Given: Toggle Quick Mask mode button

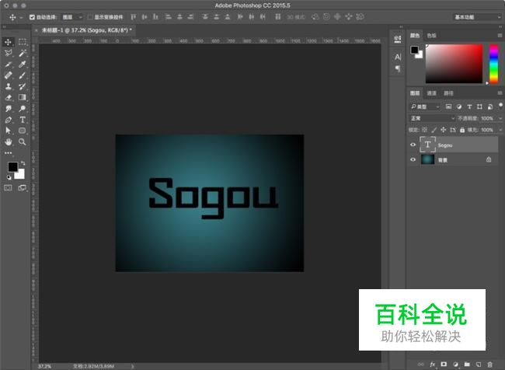Looking at the screenshot, I should tap(8, 187).
